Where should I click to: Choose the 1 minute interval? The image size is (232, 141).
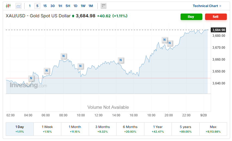[30, 6]
